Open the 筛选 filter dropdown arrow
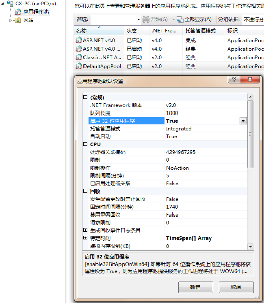The height and width of the screenshot is (303, 264). pos(138,19)
